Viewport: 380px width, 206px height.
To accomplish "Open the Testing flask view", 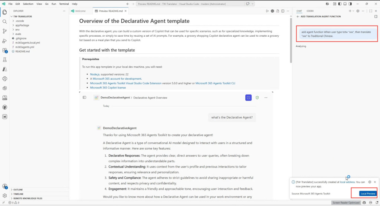I will click(4, 60).
